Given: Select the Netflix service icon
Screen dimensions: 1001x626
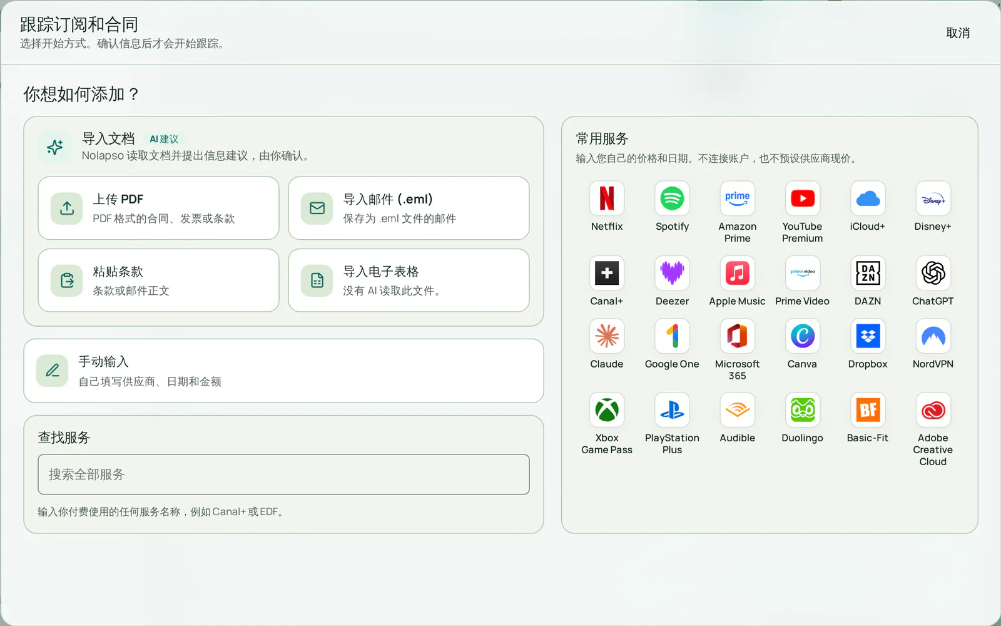Looking at the screenshot, I should point(607,198).
